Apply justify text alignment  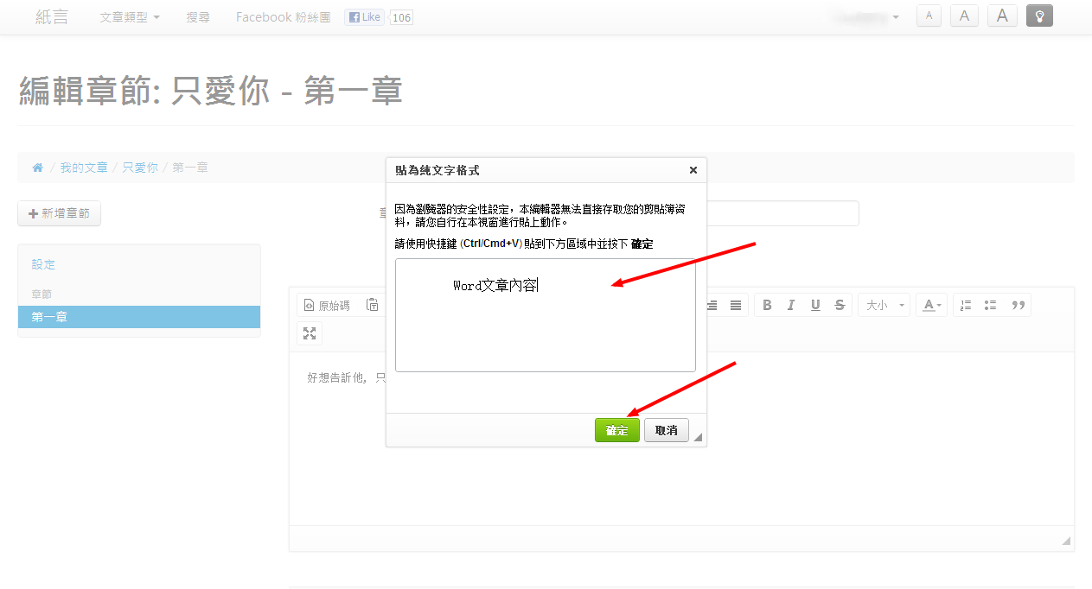coord(735,305)
